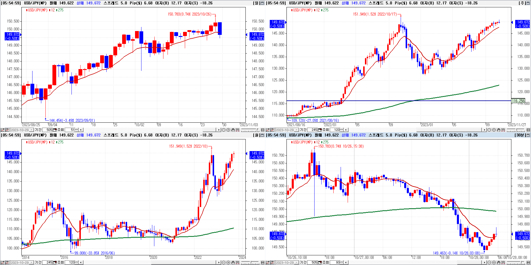Click the [일] daily timeframe label

256,3
